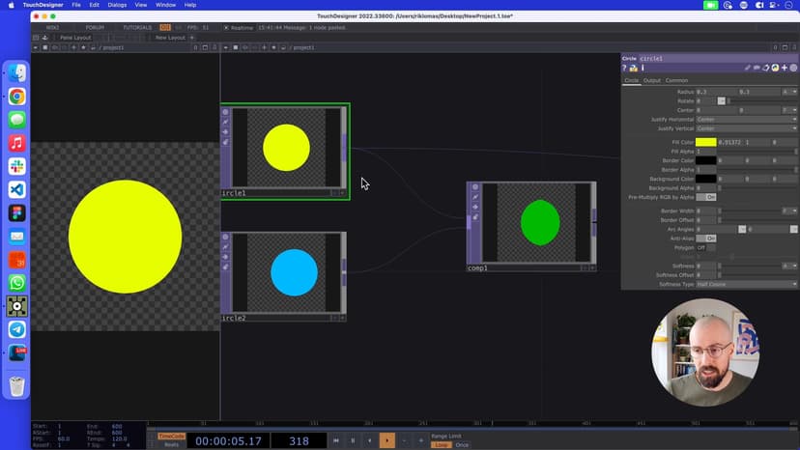800x450 pixels.
Task: Open Google Chrome from the dock
Action: click(x=17, y=97)
